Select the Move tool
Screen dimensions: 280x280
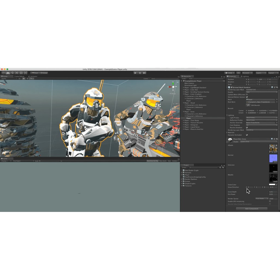(x=8, y=73)
